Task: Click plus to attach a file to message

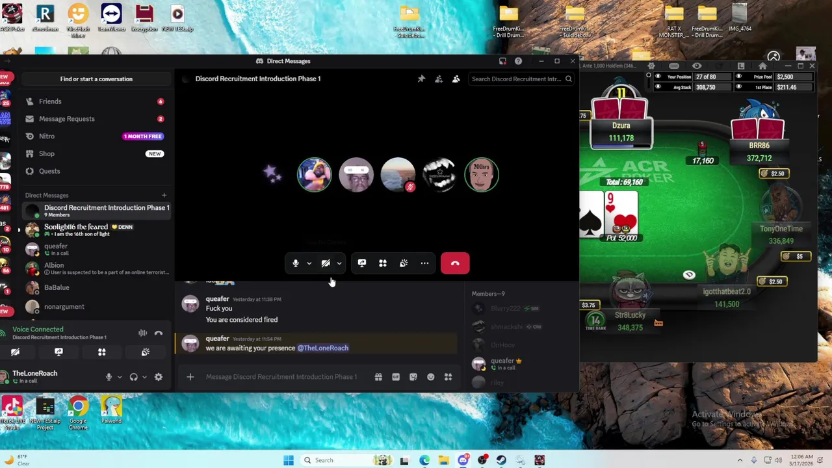Action: pyautogui.click(x=190, y=377)
